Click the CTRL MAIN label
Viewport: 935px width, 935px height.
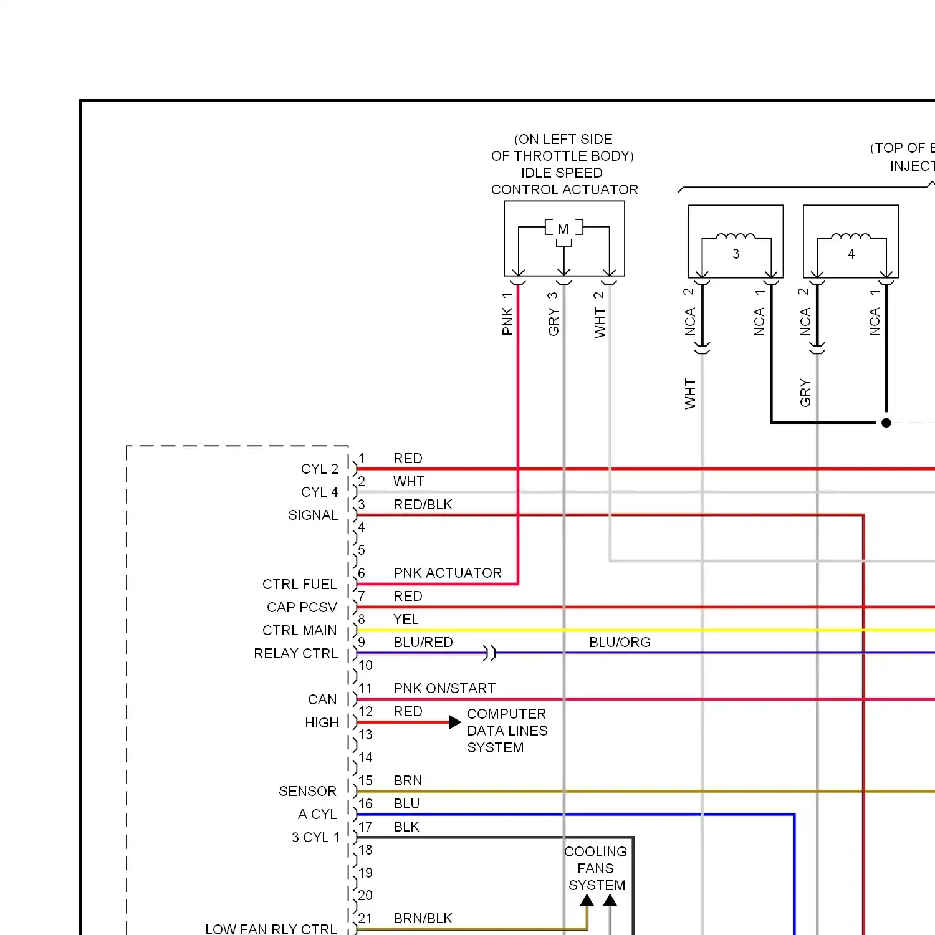coord(299,630)
